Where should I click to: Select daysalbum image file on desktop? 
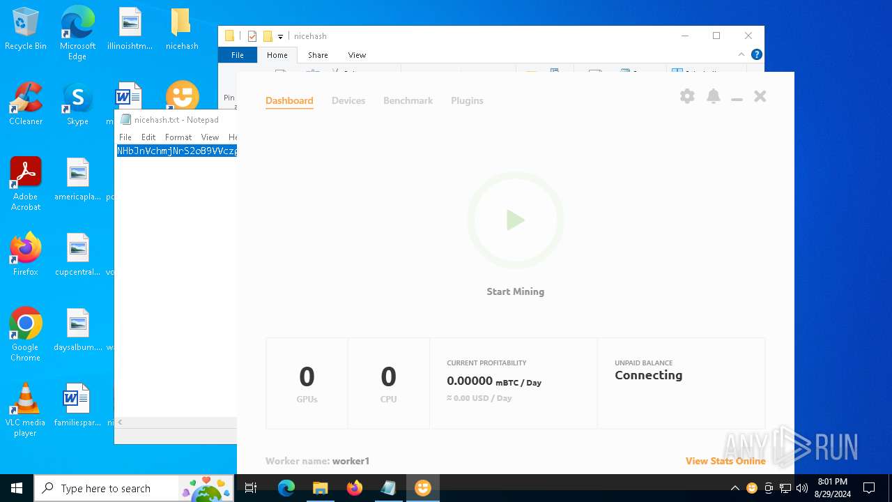(77, 330)
